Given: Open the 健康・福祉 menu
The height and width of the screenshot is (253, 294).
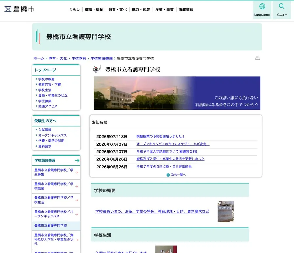Looking at the screenshot, I should (x=94, y=10).
